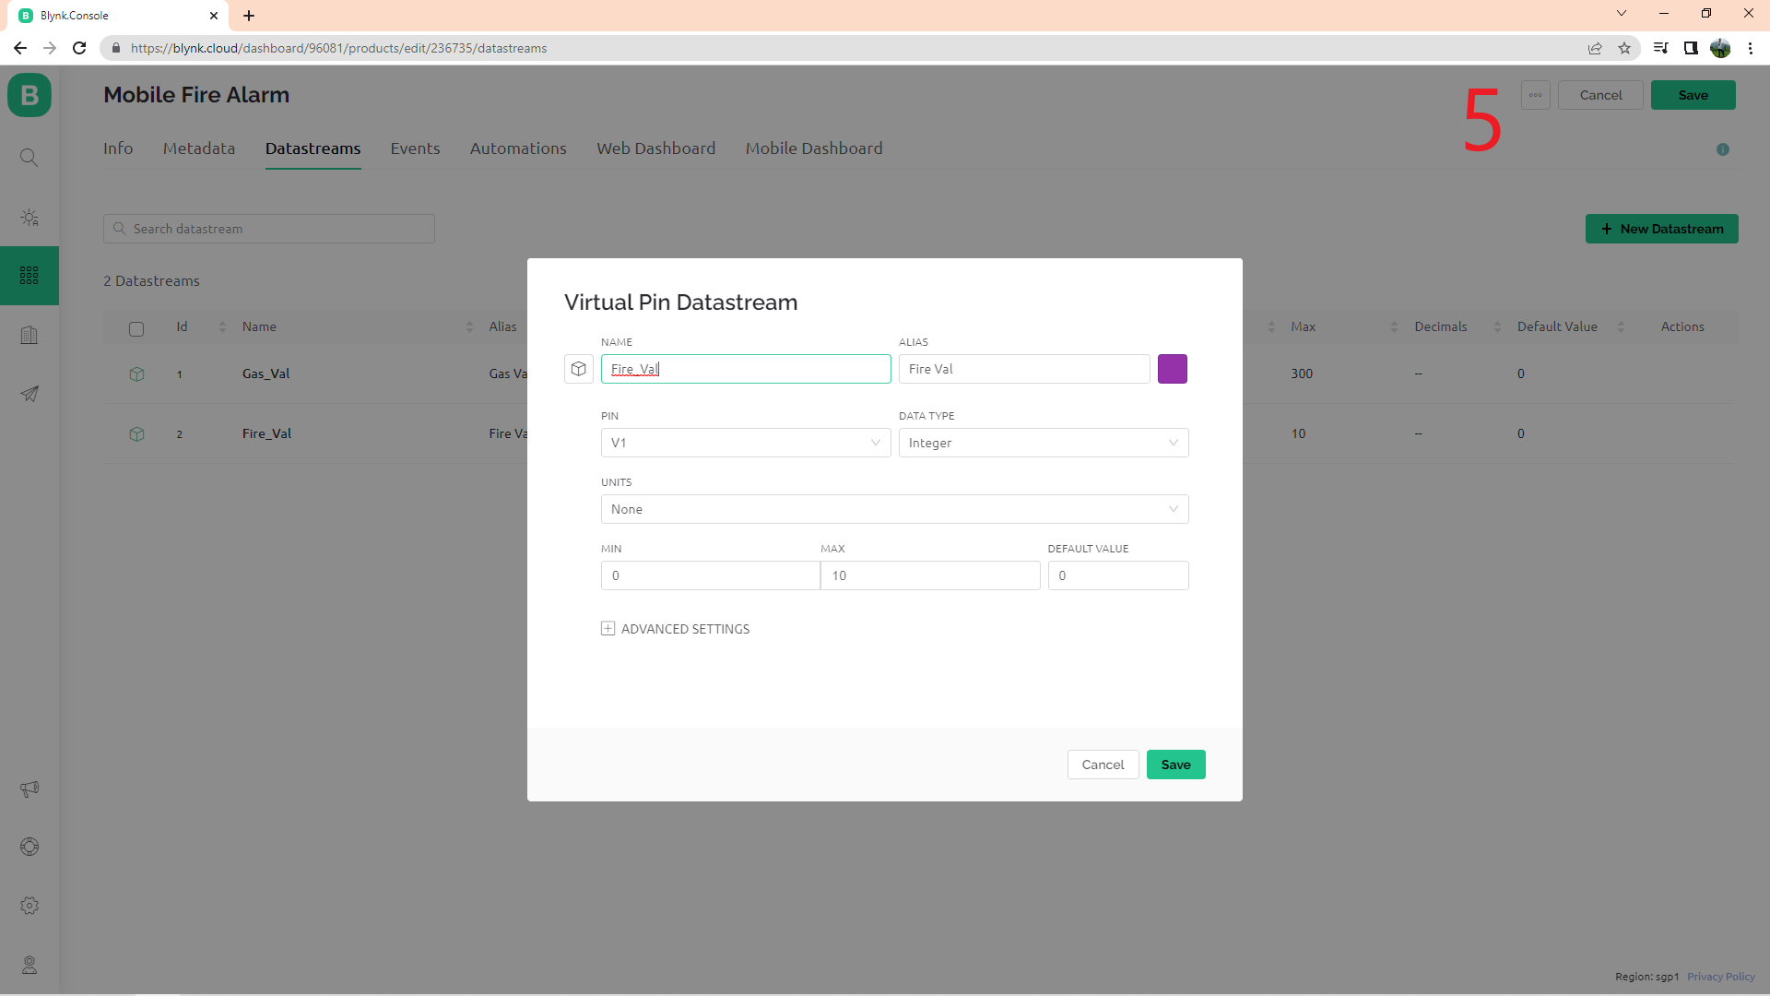Switch to the Web Dashboard tab
The image size is (1770, 996).
(x=656, y=148)
